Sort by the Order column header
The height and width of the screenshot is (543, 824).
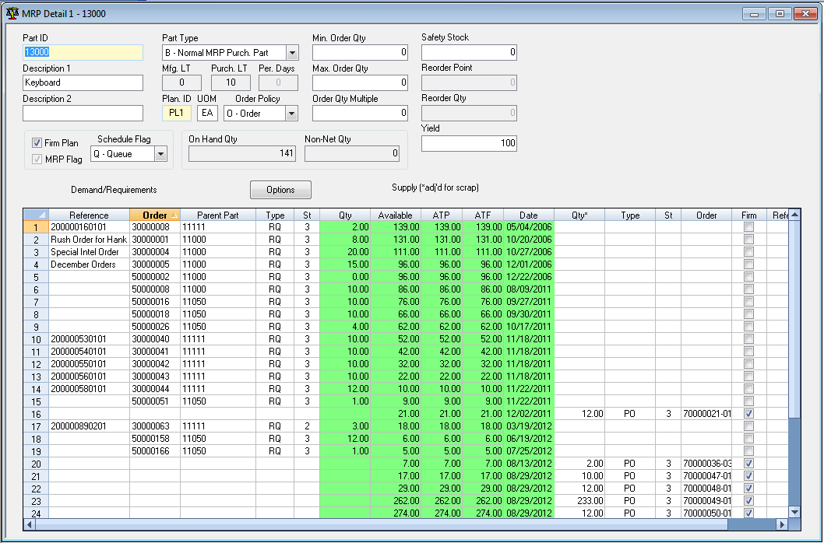(154, 215)
